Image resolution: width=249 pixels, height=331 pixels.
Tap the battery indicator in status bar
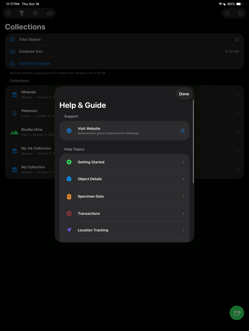(239, 4)
